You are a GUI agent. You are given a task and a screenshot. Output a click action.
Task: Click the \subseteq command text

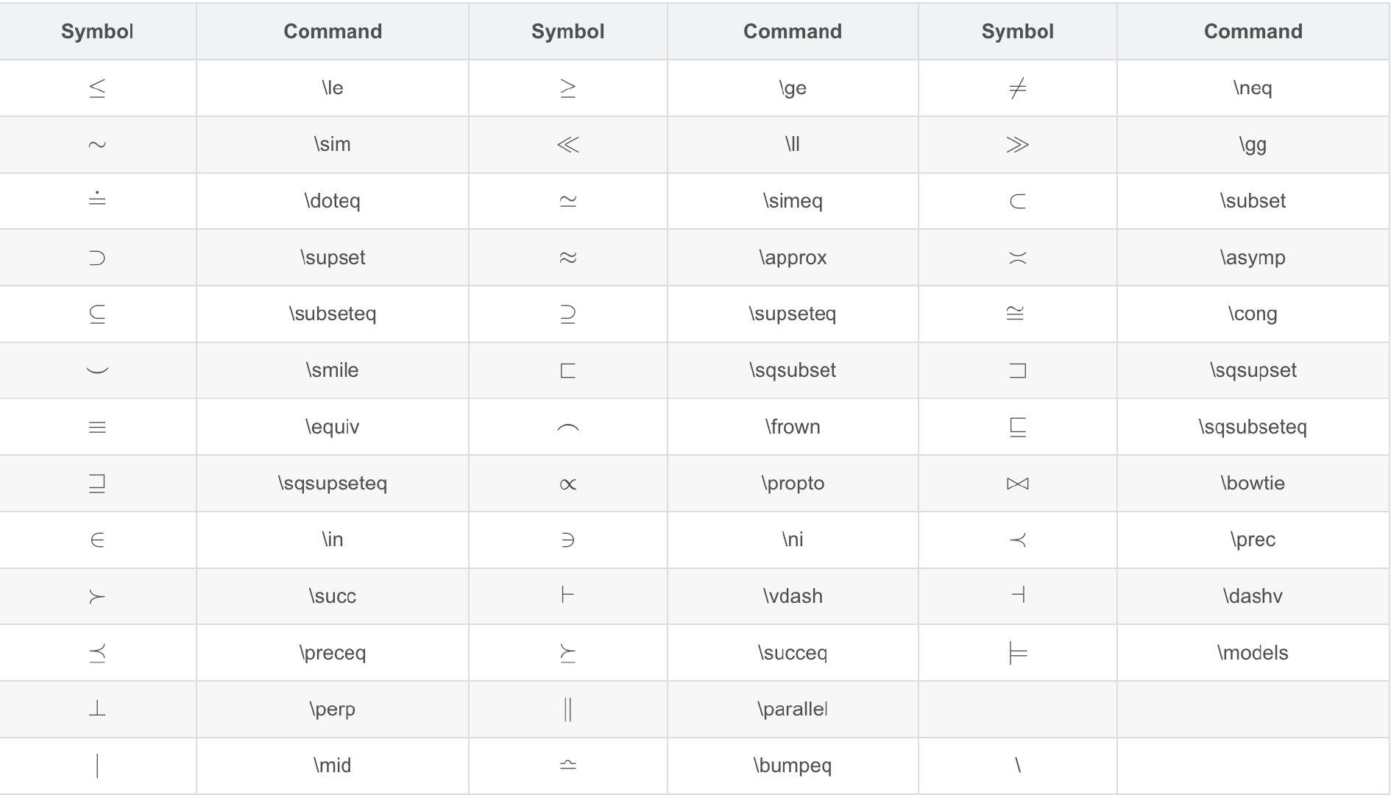333,314
